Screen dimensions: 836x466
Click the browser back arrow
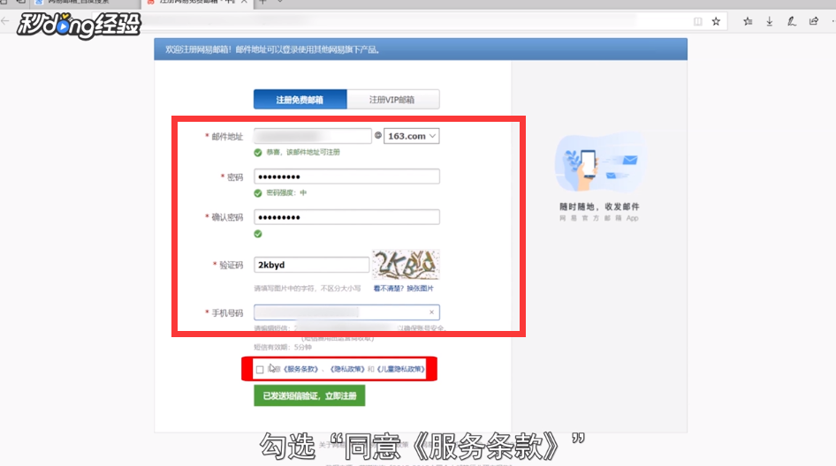tap(5, 21)
